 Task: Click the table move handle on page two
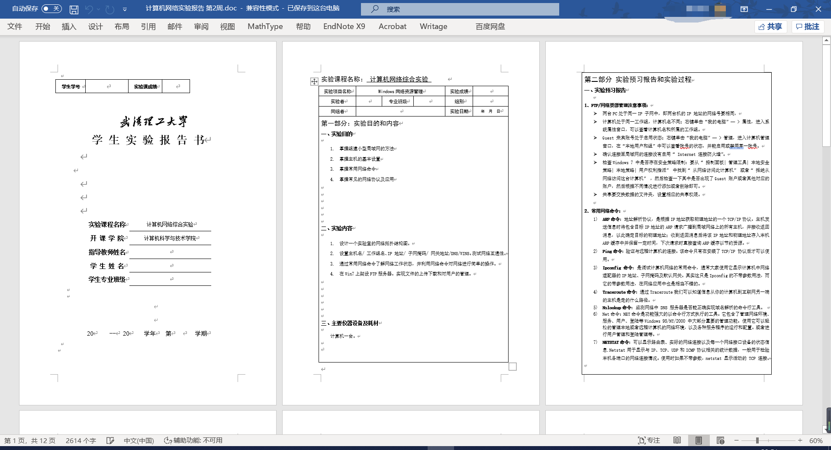[x=314, y=81]
